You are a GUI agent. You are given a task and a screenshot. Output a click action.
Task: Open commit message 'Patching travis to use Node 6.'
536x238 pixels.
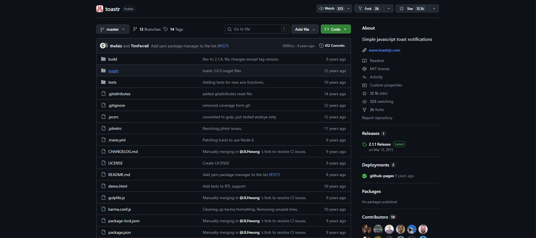[x=228, y=140]
